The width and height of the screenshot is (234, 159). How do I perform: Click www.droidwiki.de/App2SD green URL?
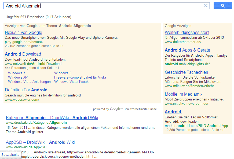[26, 147]
